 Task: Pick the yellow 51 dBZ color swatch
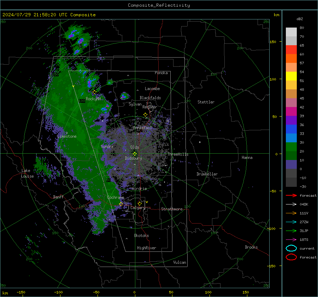click(291, 76)
